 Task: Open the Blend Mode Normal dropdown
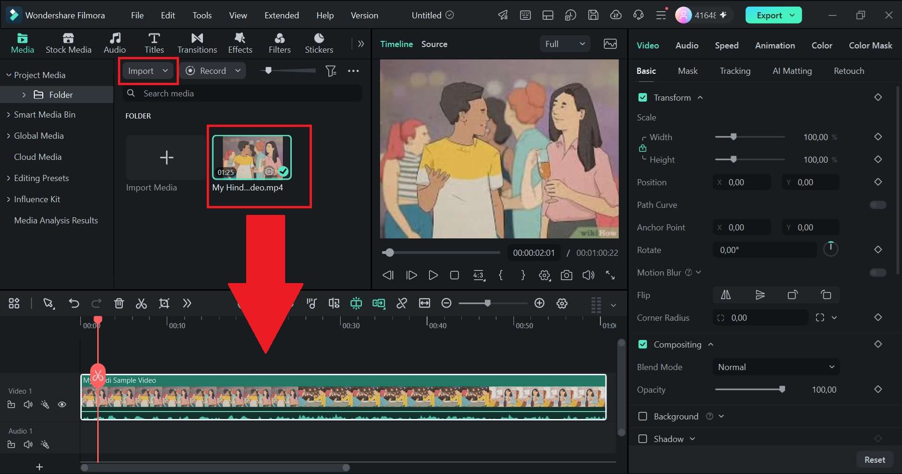pyautogui.click(x=776, y=367)
